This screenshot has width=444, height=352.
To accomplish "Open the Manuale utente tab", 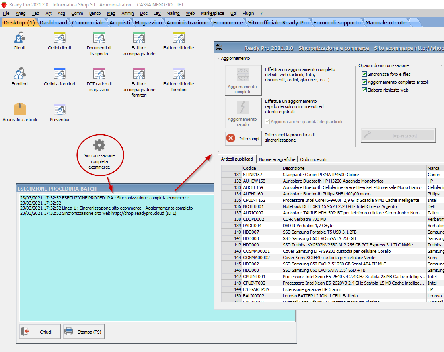I will [x=386, y=22].
